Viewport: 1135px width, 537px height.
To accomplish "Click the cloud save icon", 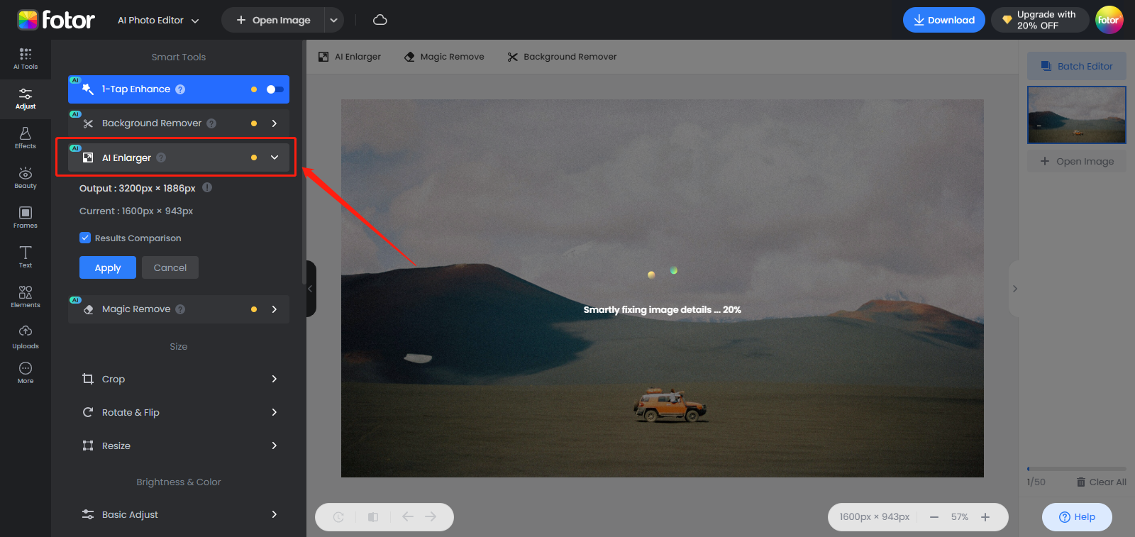I will point(380,20).
